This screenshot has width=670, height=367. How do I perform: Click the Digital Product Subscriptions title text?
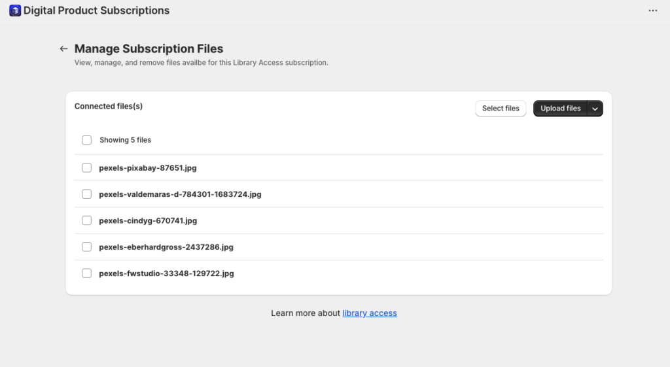pos(97,10)
